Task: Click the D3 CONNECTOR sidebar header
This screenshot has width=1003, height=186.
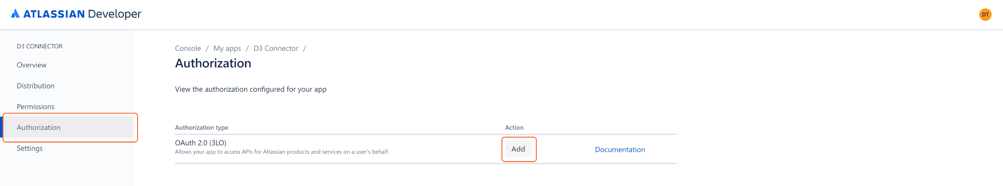Action: [x=40, y=46]
